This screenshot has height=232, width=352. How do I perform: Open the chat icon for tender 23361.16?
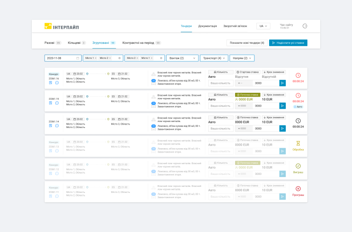pos(57,82)
